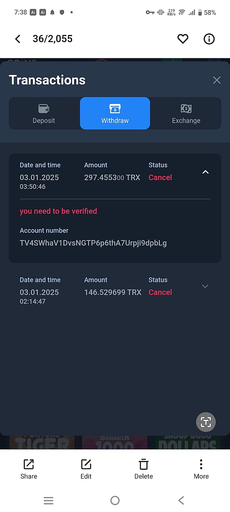Viewport: 230px width, 512px height.
Task: Tap the TV4SWha account number address
Action: pos(93,243)
